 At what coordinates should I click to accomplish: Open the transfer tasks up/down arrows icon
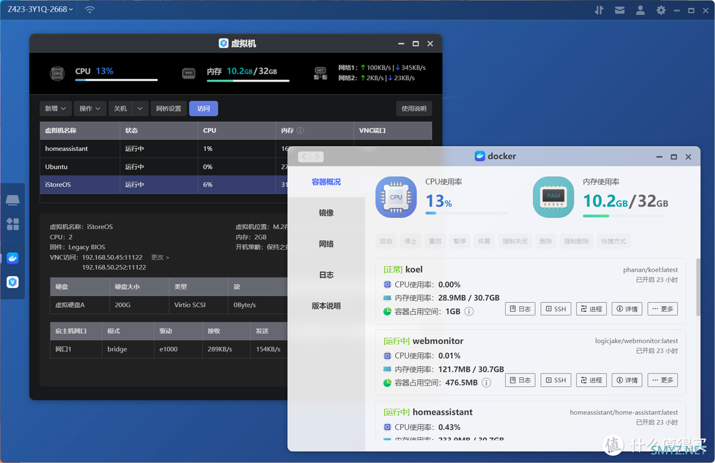tap(599, 10)
